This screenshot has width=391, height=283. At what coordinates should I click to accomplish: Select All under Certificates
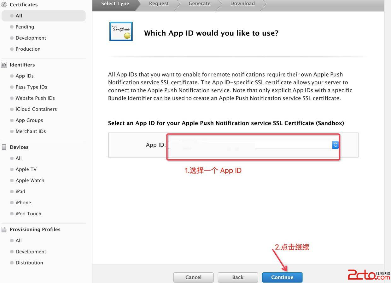pyautogui.click(x=44, y=16)
